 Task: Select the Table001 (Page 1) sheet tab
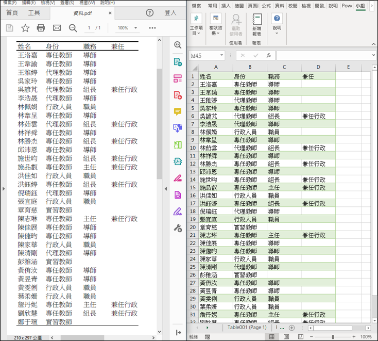247,328
